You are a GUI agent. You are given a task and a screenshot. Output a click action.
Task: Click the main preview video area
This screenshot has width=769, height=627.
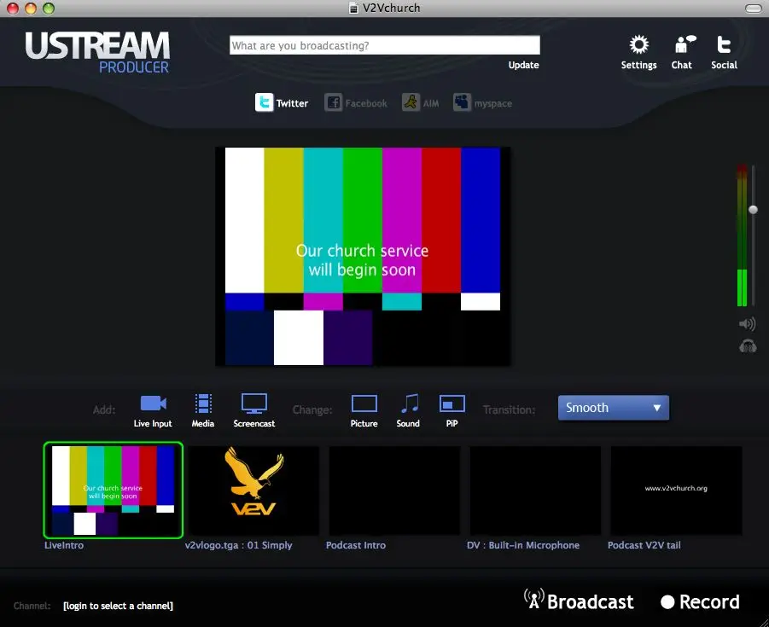click(363, 257)
